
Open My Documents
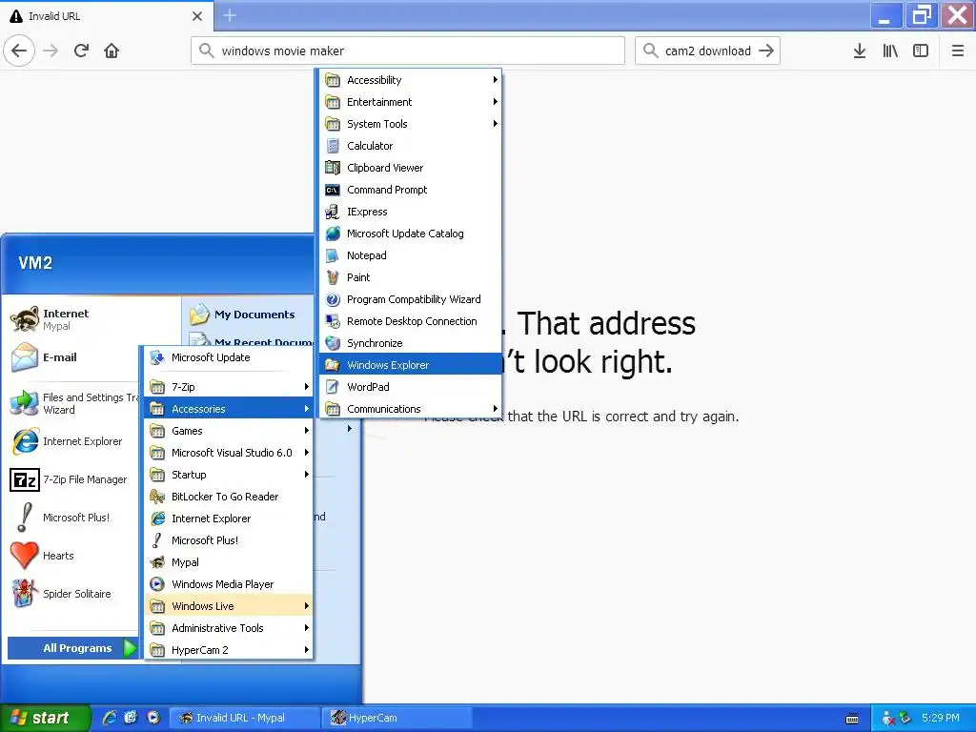(249, 315)
